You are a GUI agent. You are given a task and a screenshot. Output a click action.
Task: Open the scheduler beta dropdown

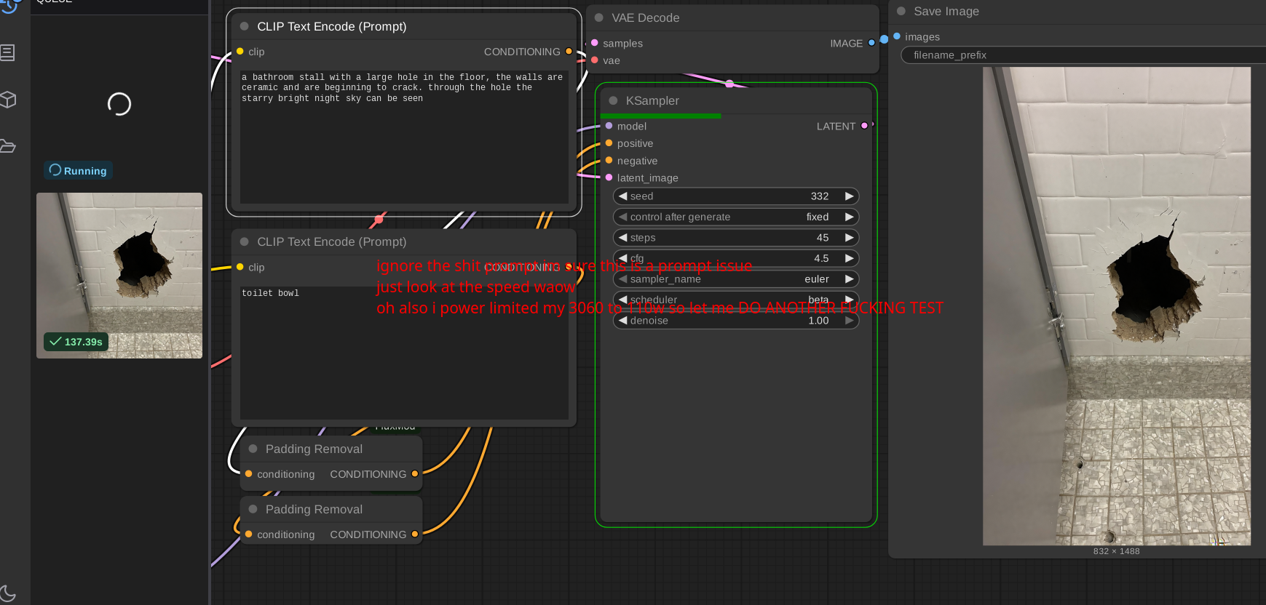(735, 300)
